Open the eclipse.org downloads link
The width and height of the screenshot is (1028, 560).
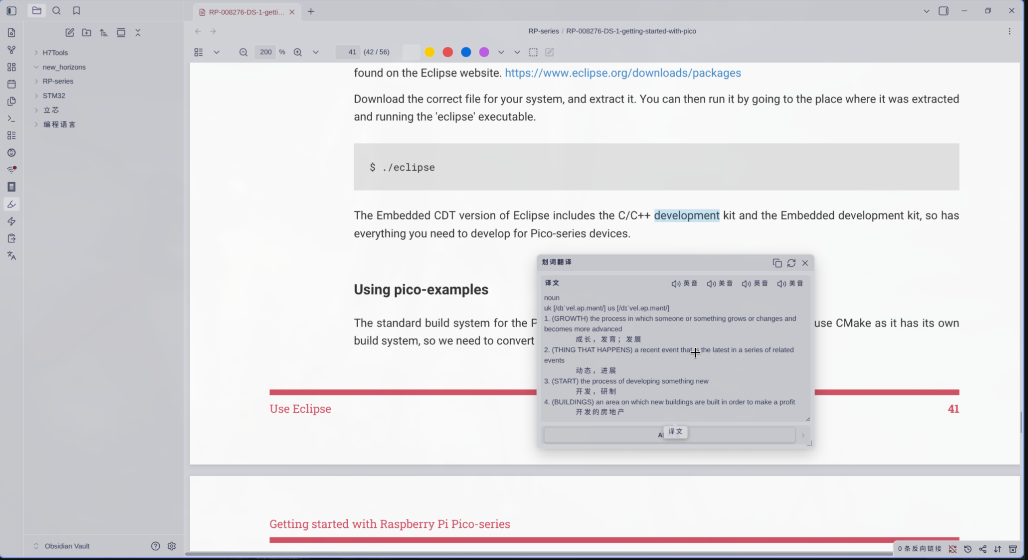pos(623,73)
